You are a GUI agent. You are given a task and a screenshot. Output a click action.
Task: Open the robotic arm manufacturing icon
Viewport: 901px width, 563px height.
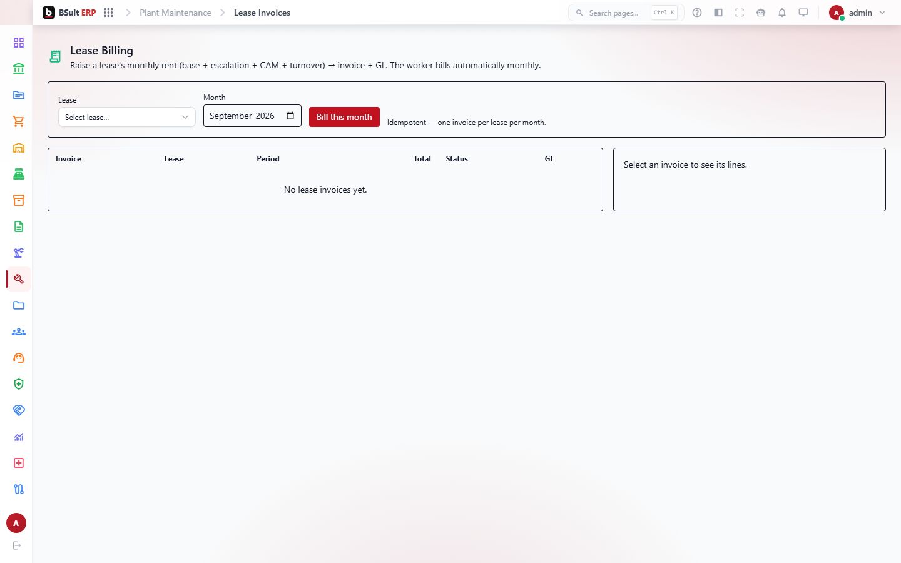point(19,253)
